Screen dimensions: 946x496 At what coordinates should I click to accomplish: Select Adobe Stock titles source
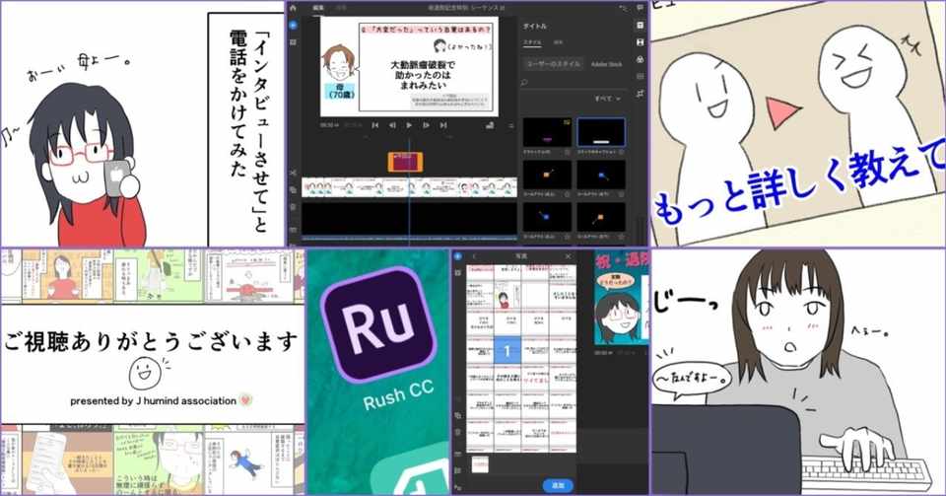tap(606, 63)
